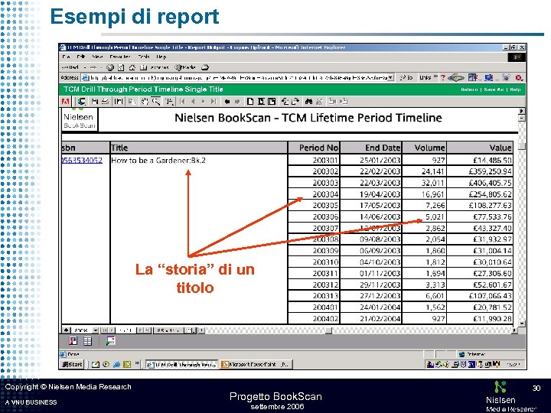Click end date 27/12/2003

pyautogui.click(x=380, y=296)
